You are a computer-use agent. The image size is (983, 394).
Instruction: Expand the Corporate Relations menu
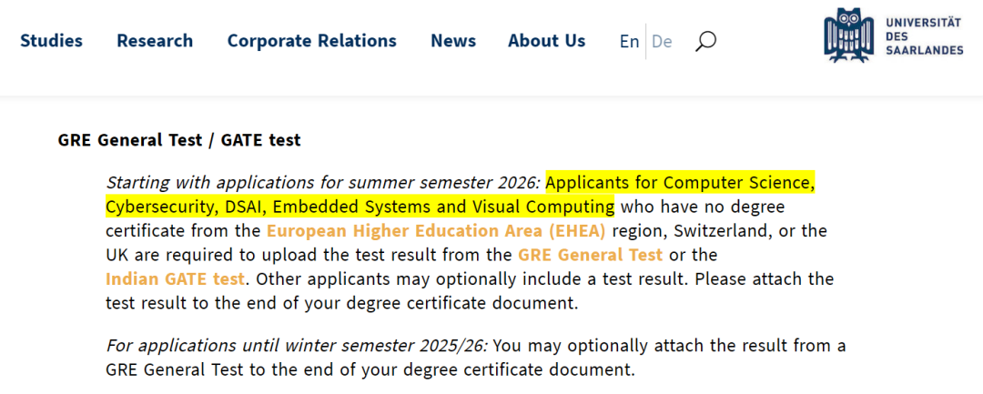pyautogui.click(x=311, y=41)
